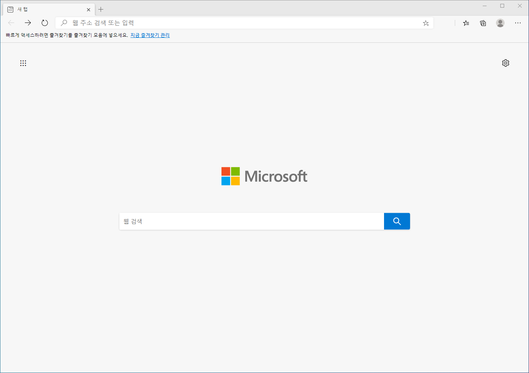Focus the address bar input field
Image resolution: width=529 pixels, height=373 pixels.
[245, 23]
